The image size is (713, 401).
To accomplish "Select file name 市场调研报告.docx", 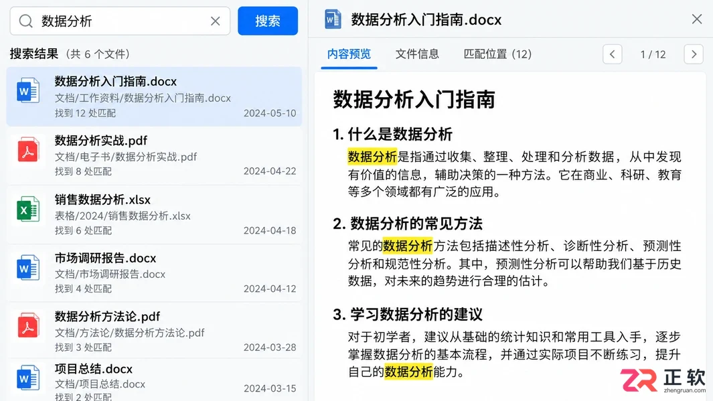I will point(106,258).
